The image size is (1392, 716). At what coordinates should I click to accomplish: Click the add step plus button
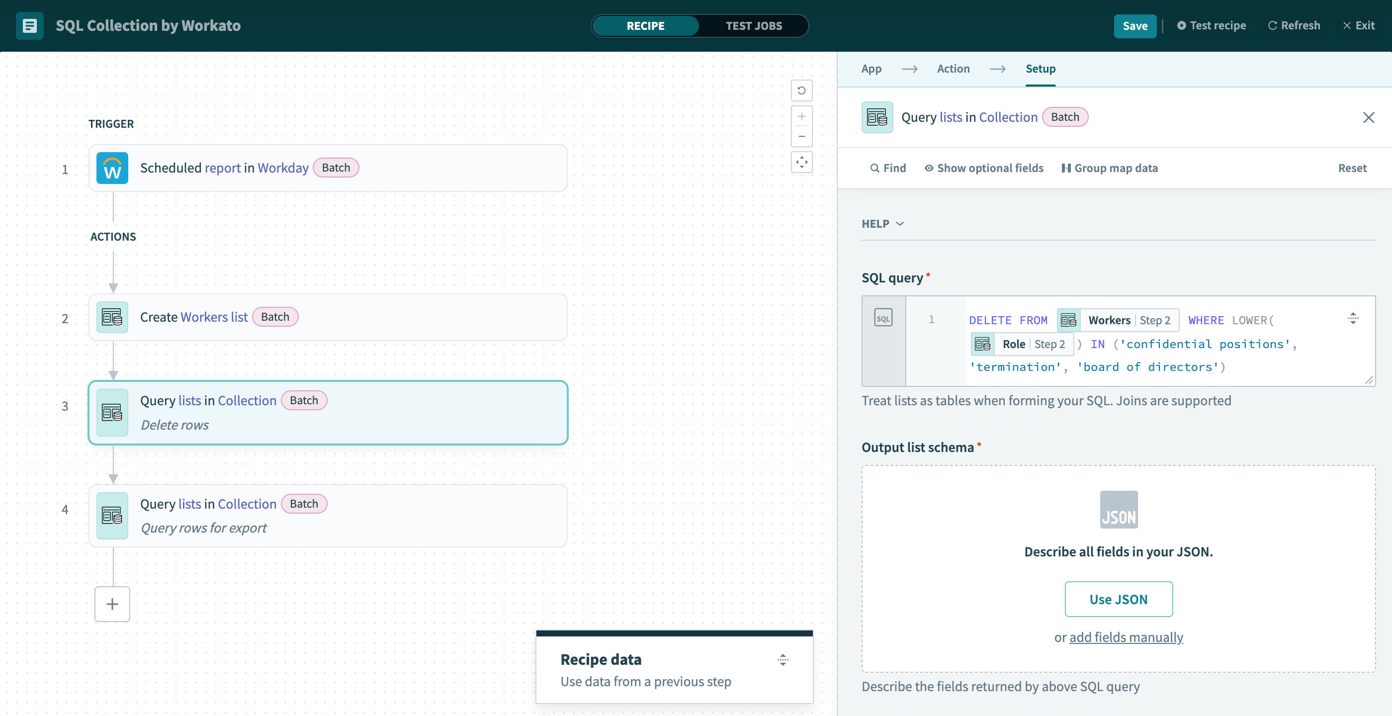pos(112,604)
